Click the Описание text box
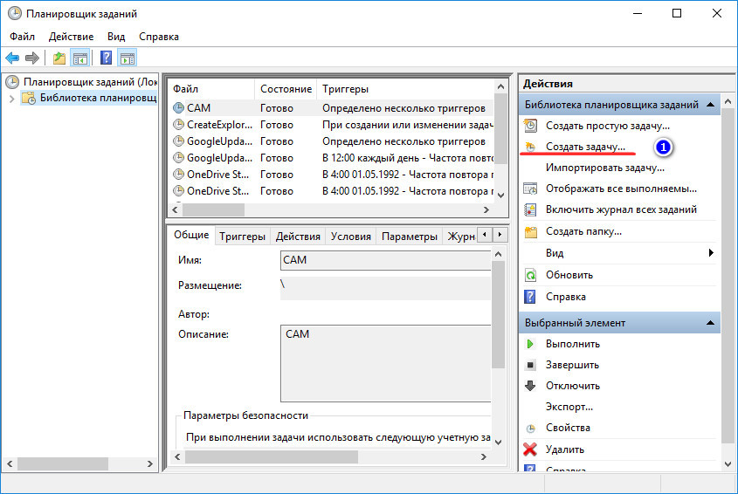The image size is (738, 494). [x=385, y=363]
